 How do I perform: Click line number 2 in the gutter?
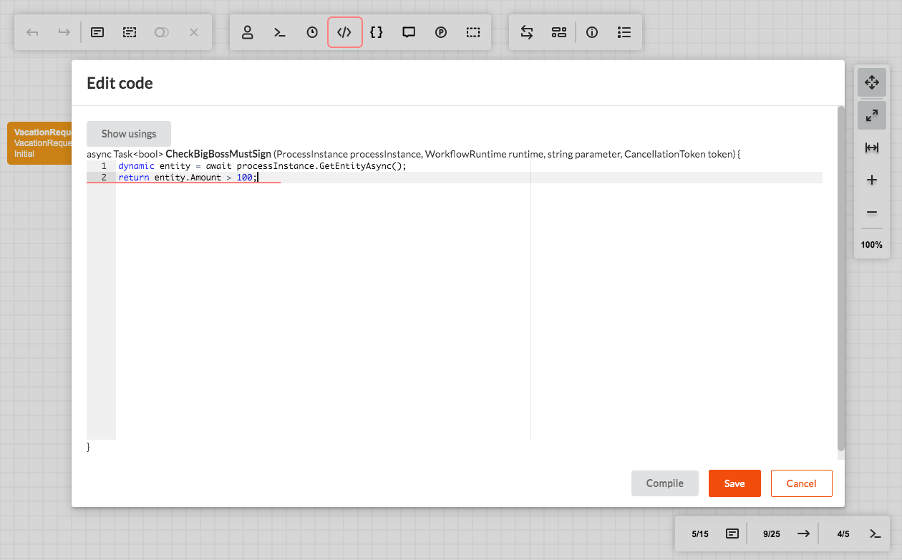coord(104,178)
